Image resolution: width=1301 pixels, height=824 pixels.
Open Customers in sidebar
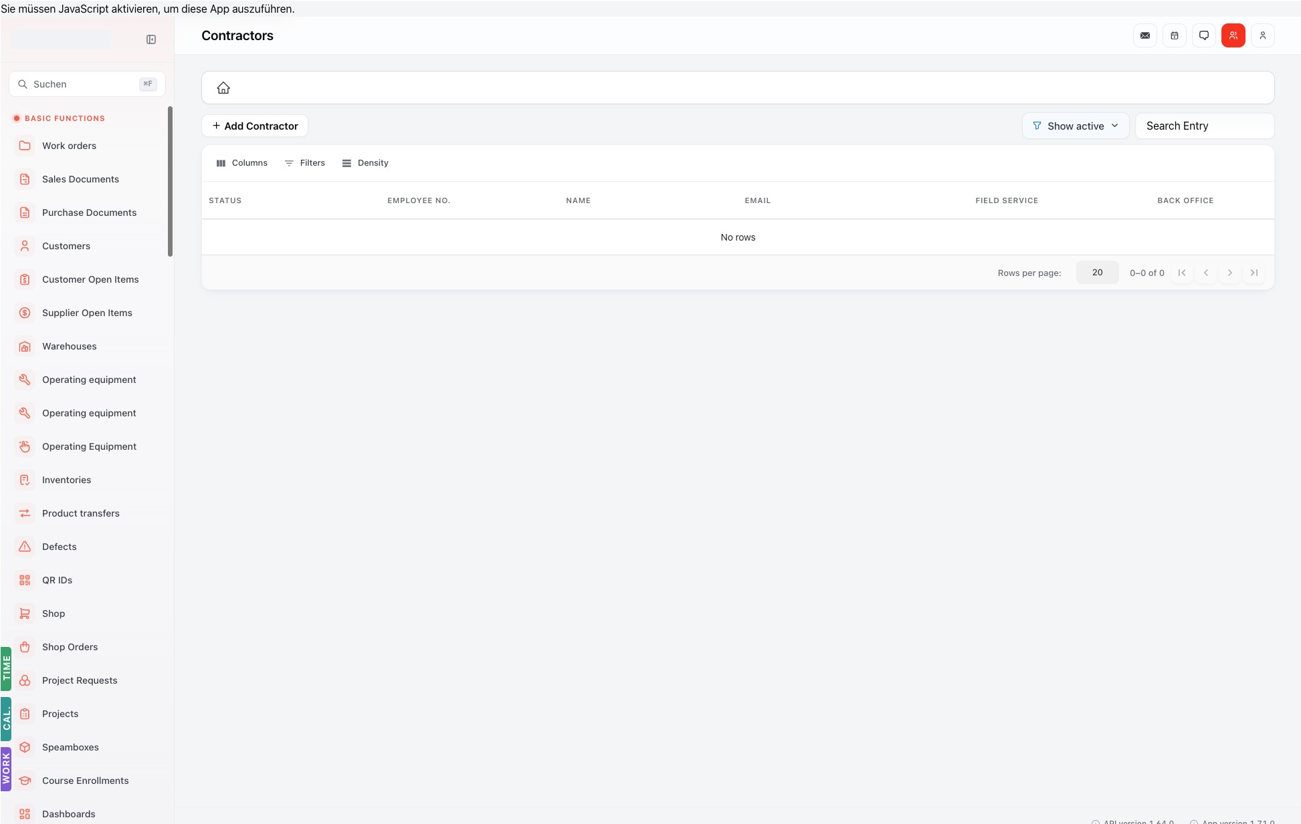(87, 246)
